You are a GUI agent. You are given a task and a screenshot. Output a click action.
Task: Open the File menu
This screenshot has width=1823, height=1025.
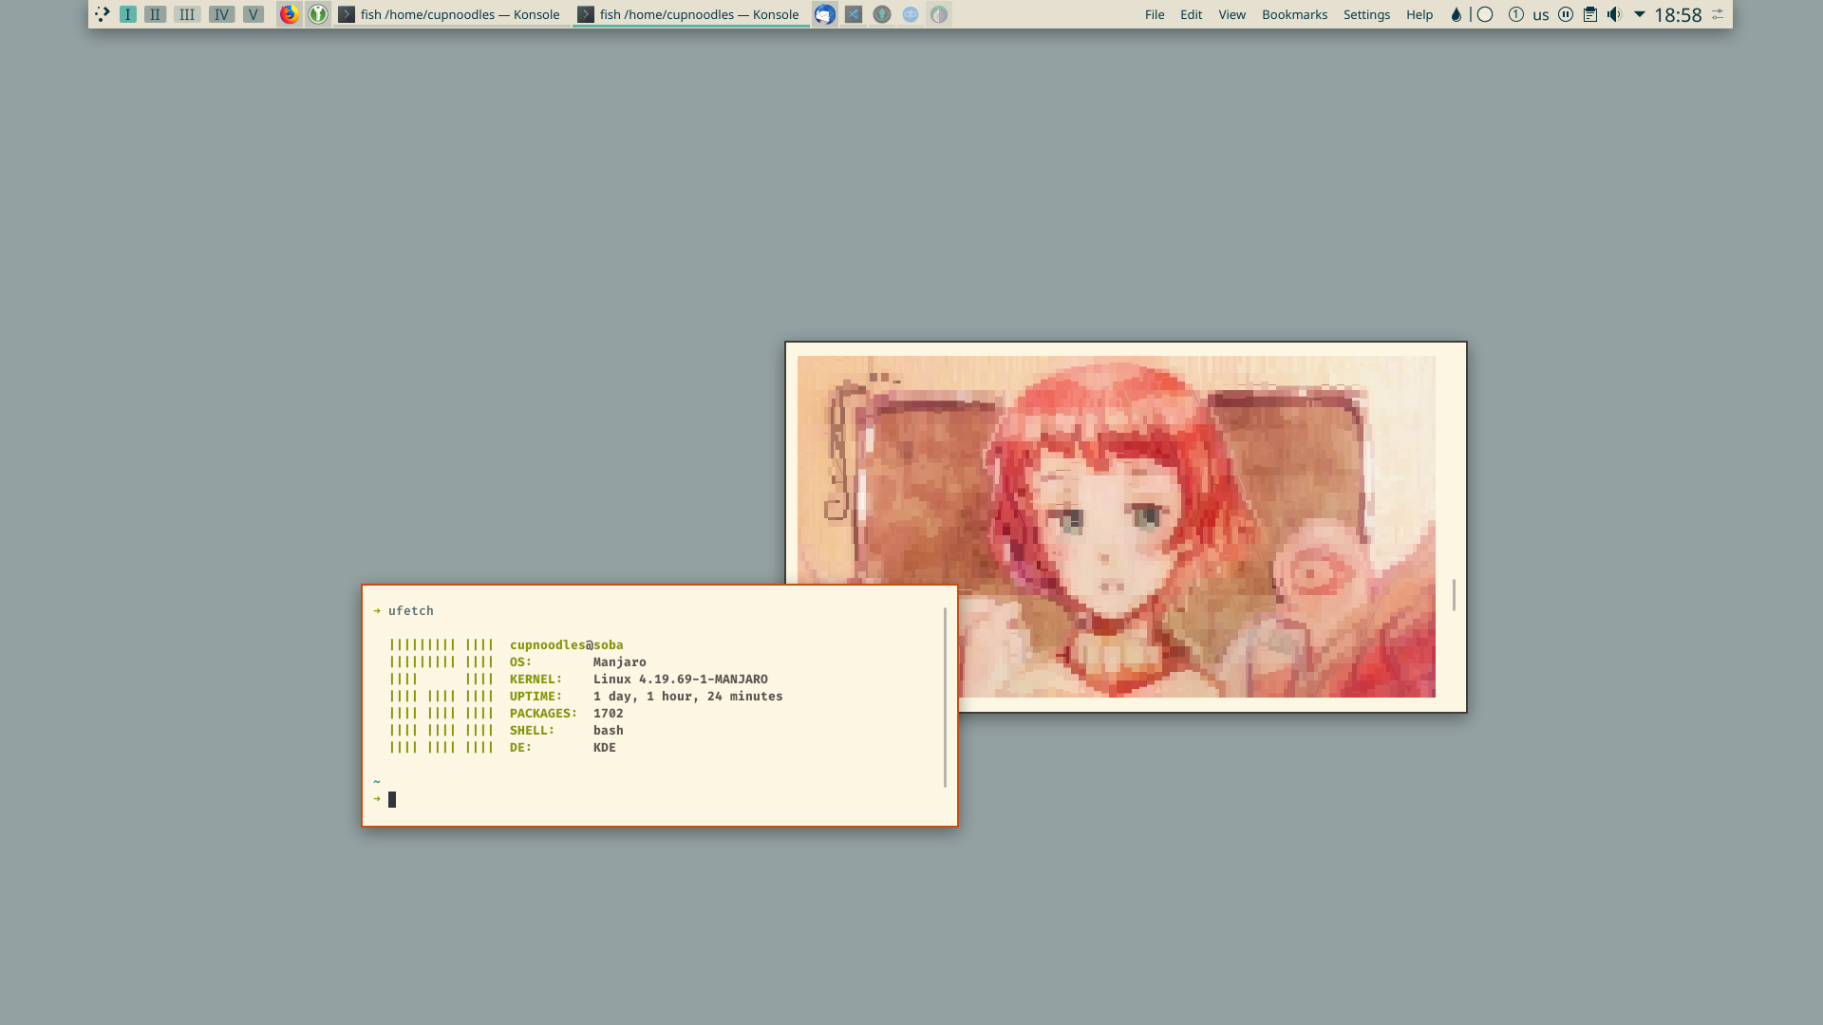tap(1155, 14)
